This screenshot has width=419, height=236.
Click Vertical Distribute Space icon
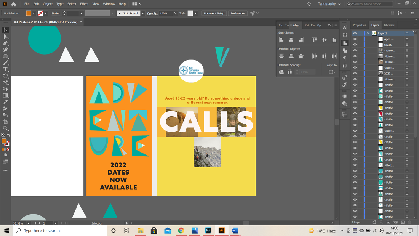(281, 72)
